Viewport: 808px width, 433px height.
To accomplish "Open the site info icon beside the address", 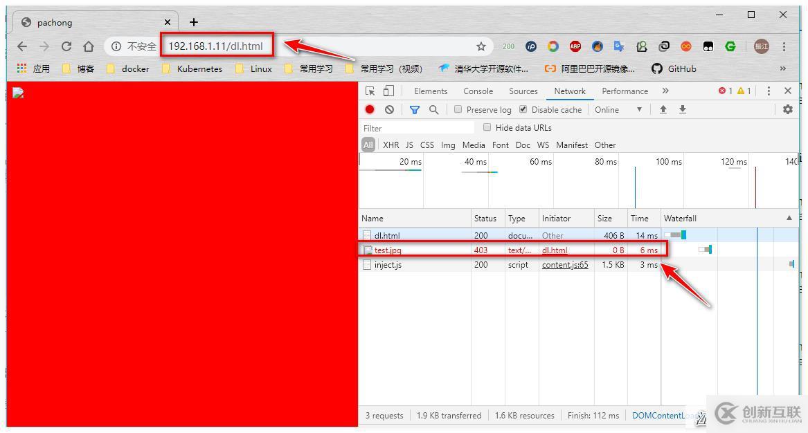I will click(x=116, y=46).
